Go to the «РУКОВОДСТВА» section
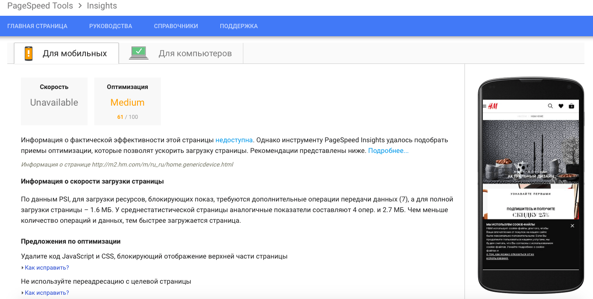Image resolution: width=593 pixels, height=299 pixels. point(111,26)
